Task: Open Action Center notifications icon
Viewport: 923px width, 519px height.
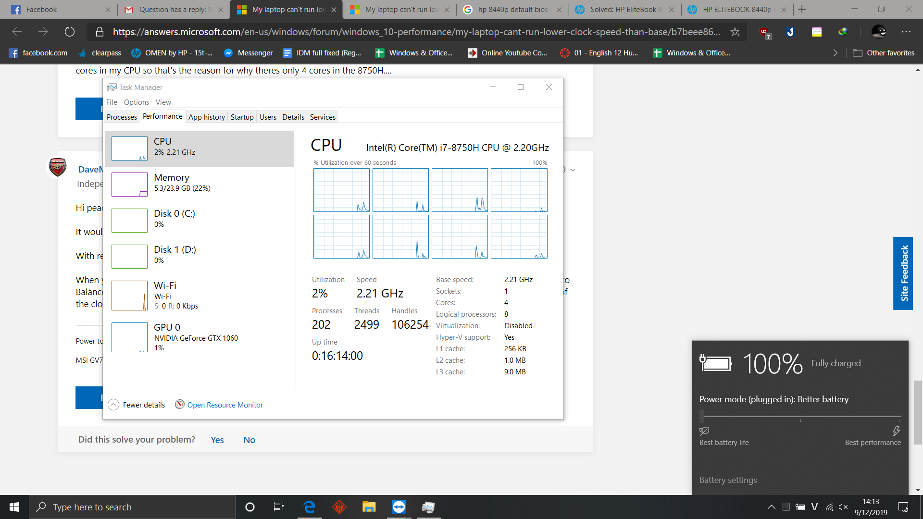Action: (903, 507)
